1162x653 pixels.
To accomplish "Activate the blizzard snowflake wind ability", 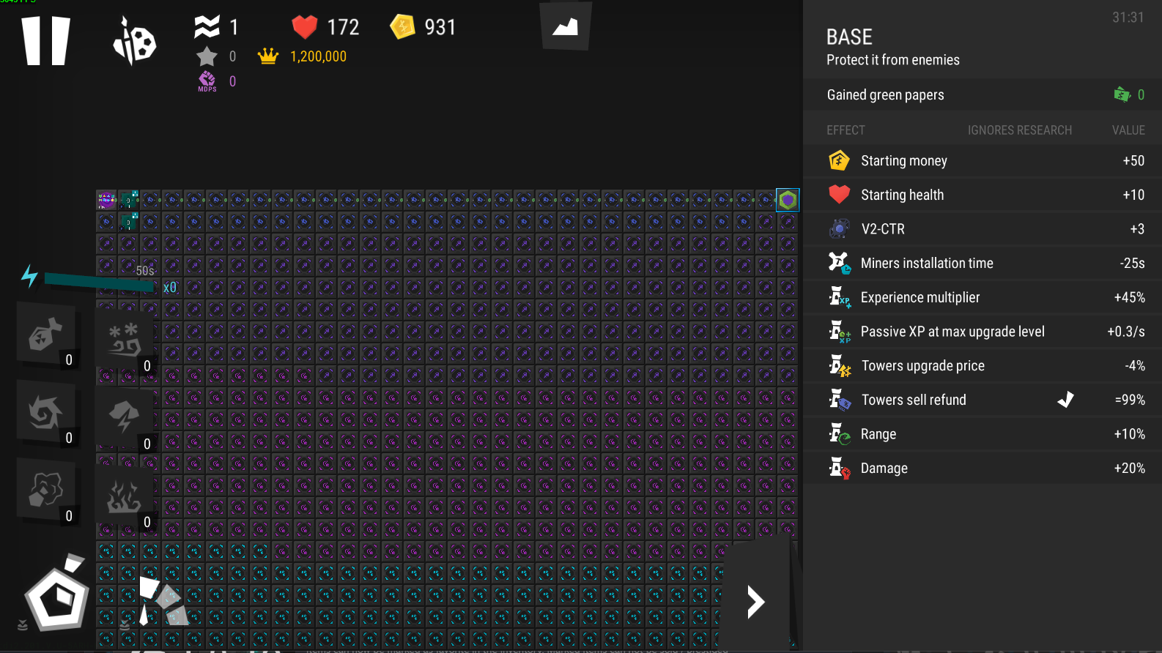I will 124,340.
